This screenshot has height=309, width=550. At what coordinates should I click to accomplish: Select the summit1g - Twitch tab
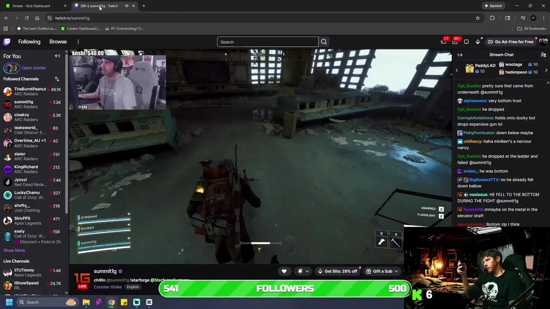pyautogui.click(x=99, y=6)
